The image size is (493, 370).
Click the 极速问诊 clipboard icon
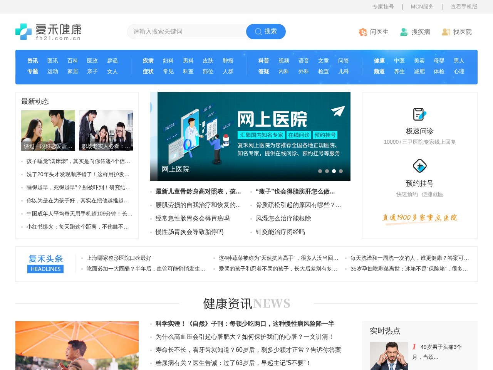(x=420, y=114)
